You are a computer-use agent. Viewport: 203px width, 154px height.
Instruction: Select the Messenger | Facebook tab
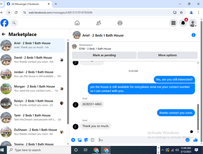coord(28,4)
